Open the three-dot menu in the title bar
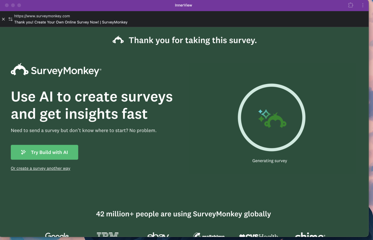 (x=363, y=5)
